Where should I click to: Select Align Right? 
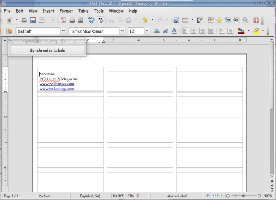pos(202,31)
